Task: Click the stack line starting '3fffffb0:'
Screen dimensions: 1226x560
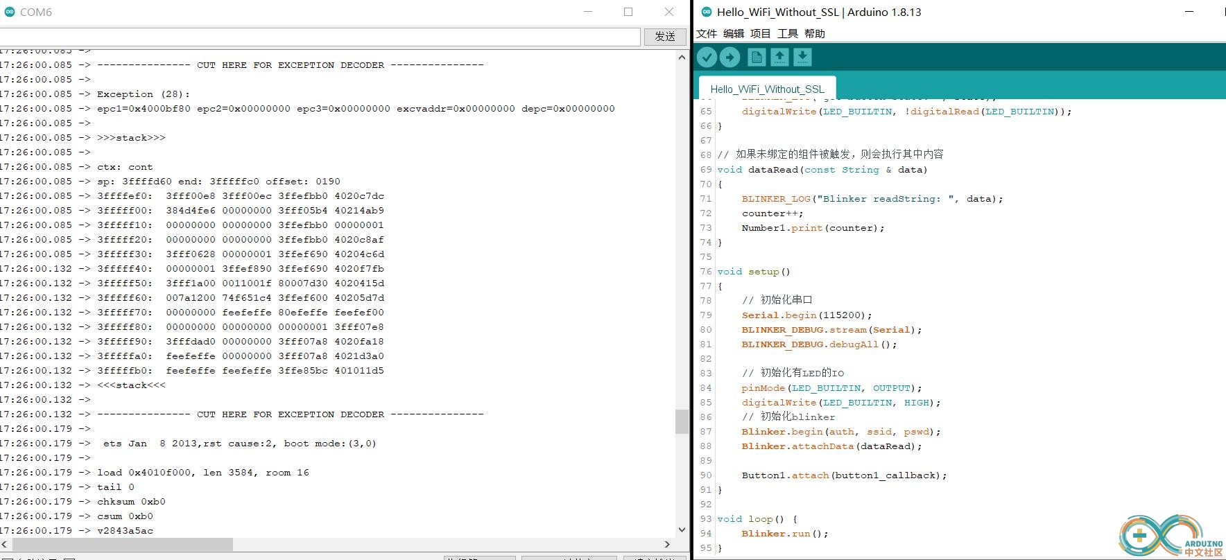Action: [241, 370]
